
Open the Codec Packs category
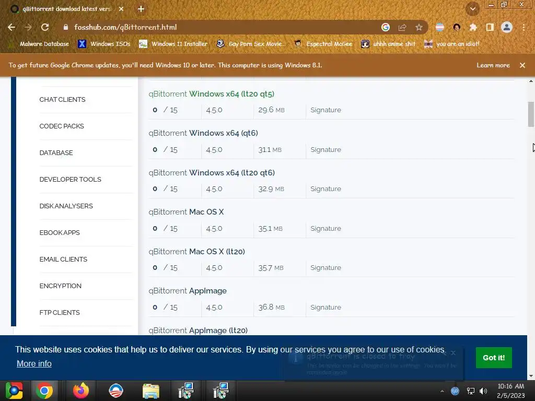click(62, 126)
